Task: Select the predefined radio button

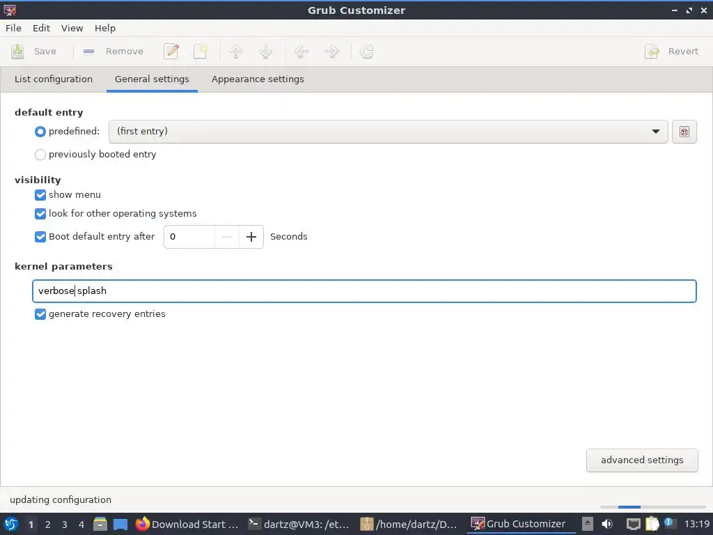Action: click(40, 132)
